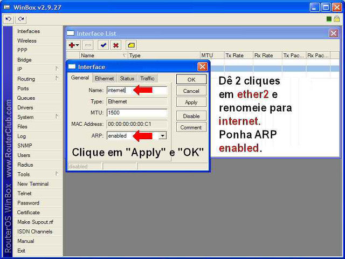
Task: Click the padlock secure-mode icon
Action: tap(336, 19)
